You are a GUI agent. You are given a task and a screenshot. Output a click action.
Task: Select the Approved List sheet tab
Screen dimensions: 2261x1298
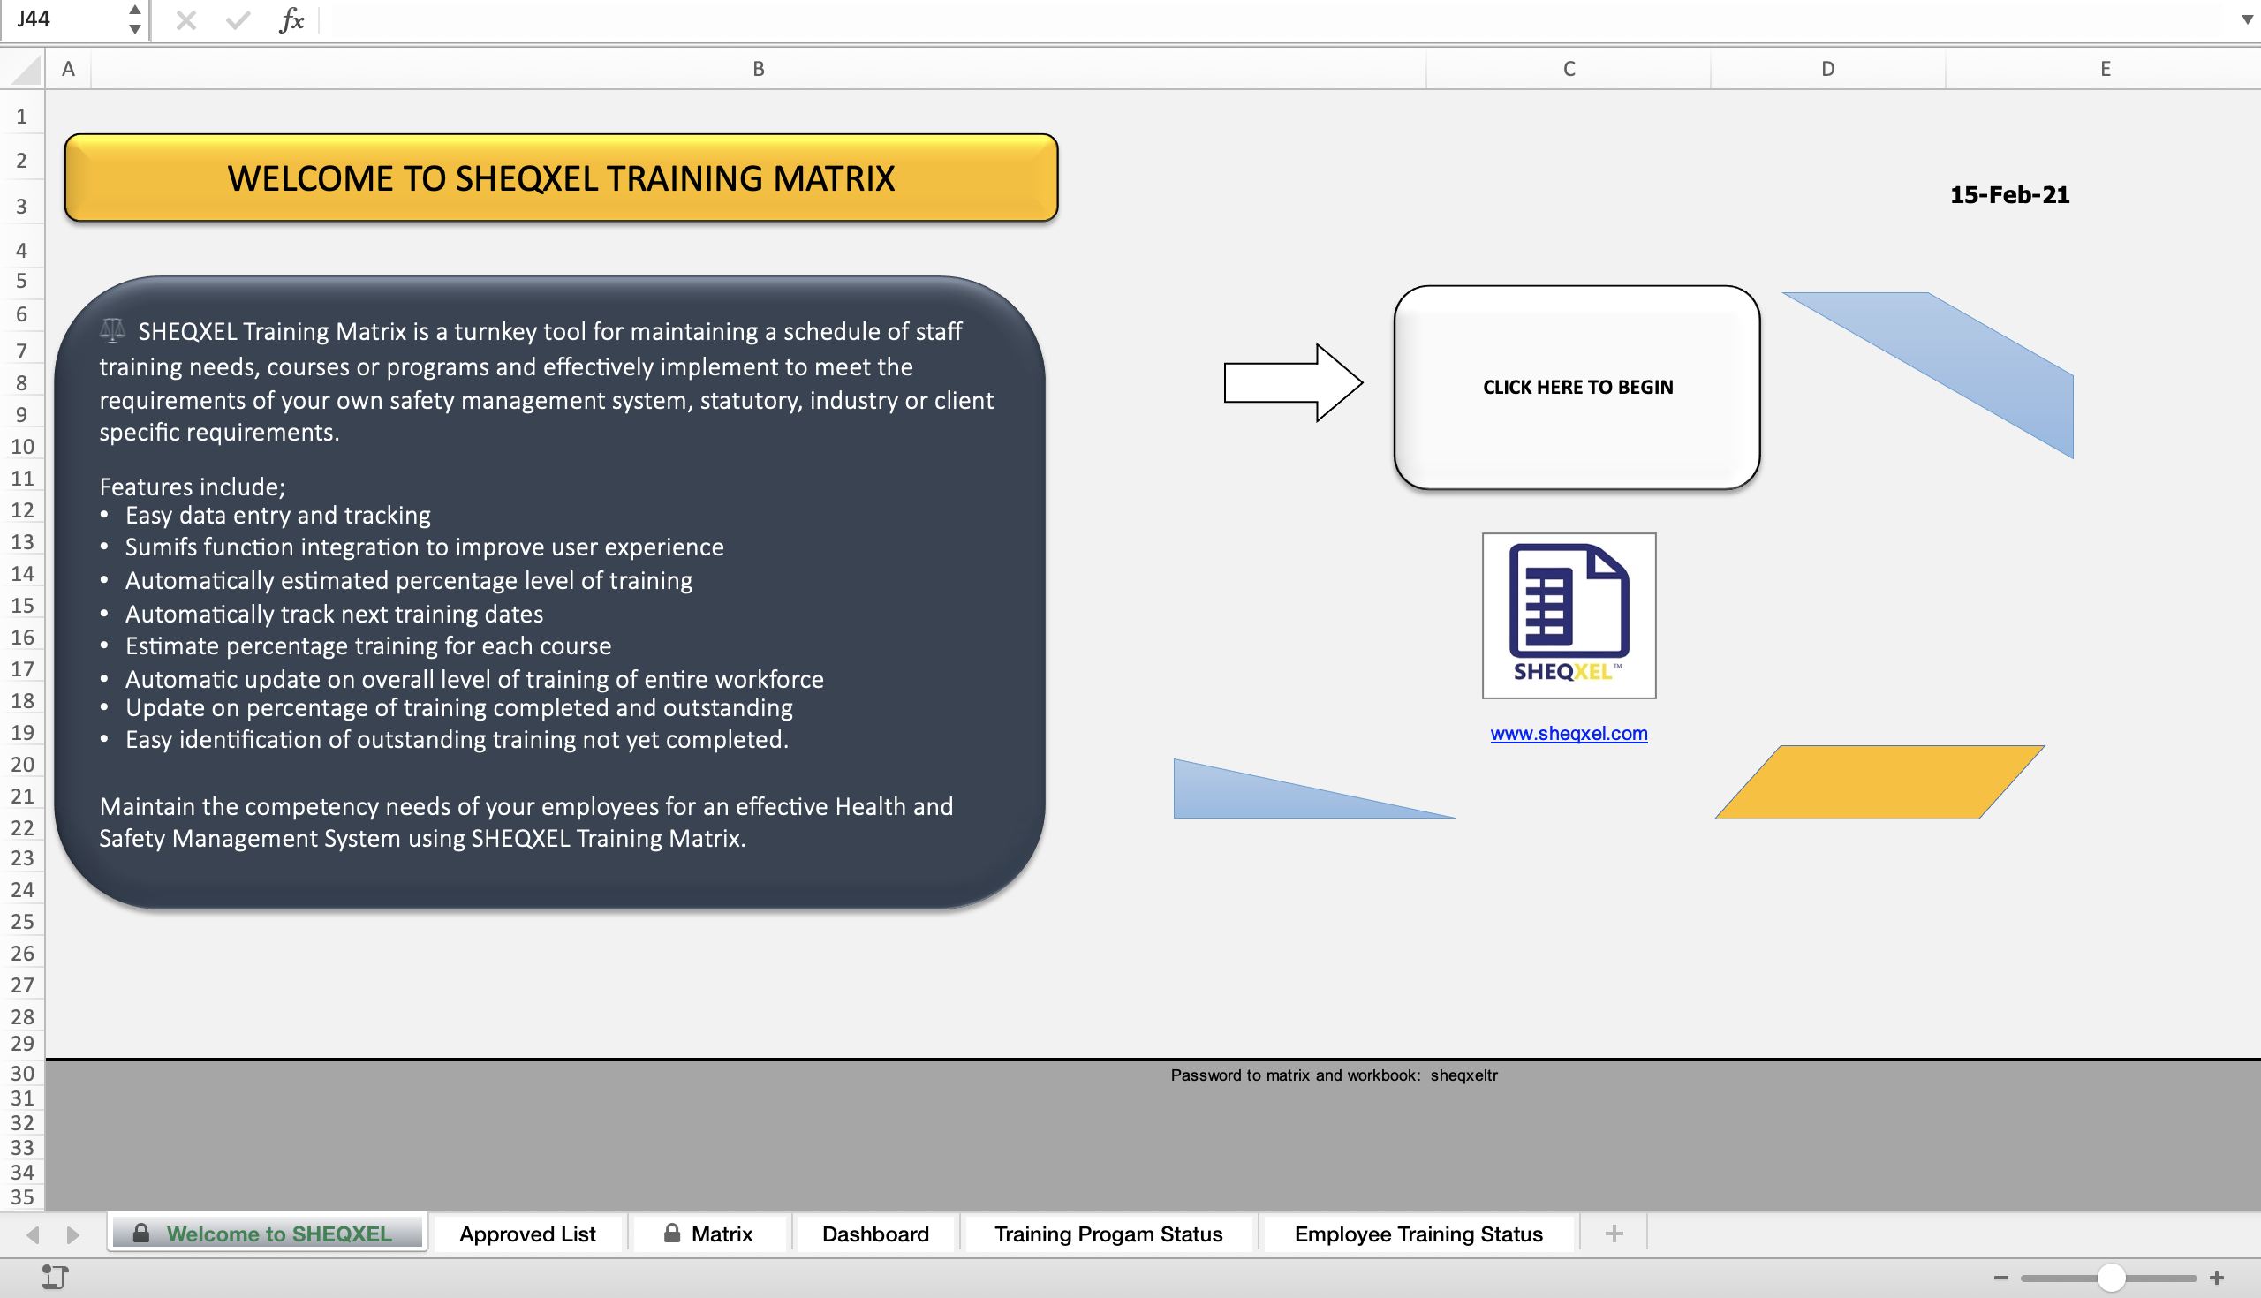[528, 1234]
